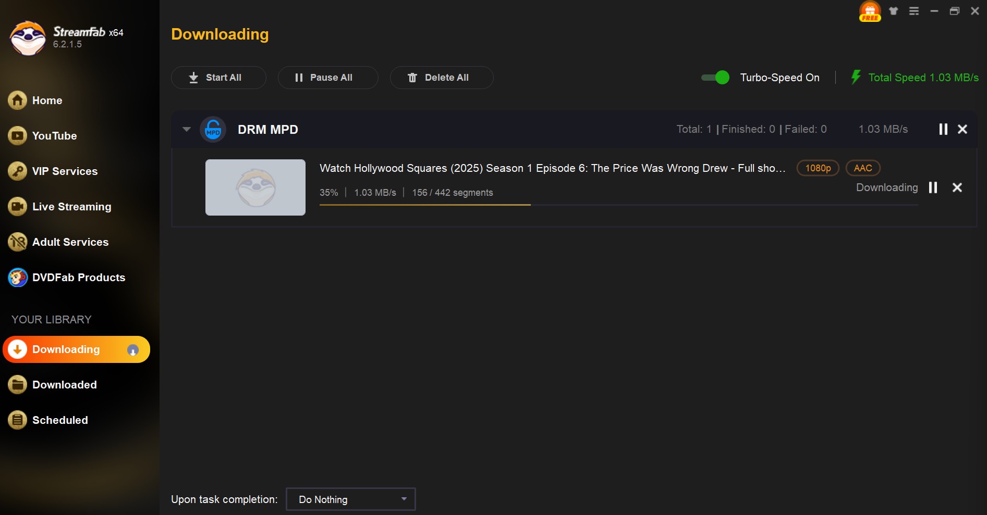This screenshot has width=987, height=515.
Task: Open the skin shirt icon
Action: [894, 11]
